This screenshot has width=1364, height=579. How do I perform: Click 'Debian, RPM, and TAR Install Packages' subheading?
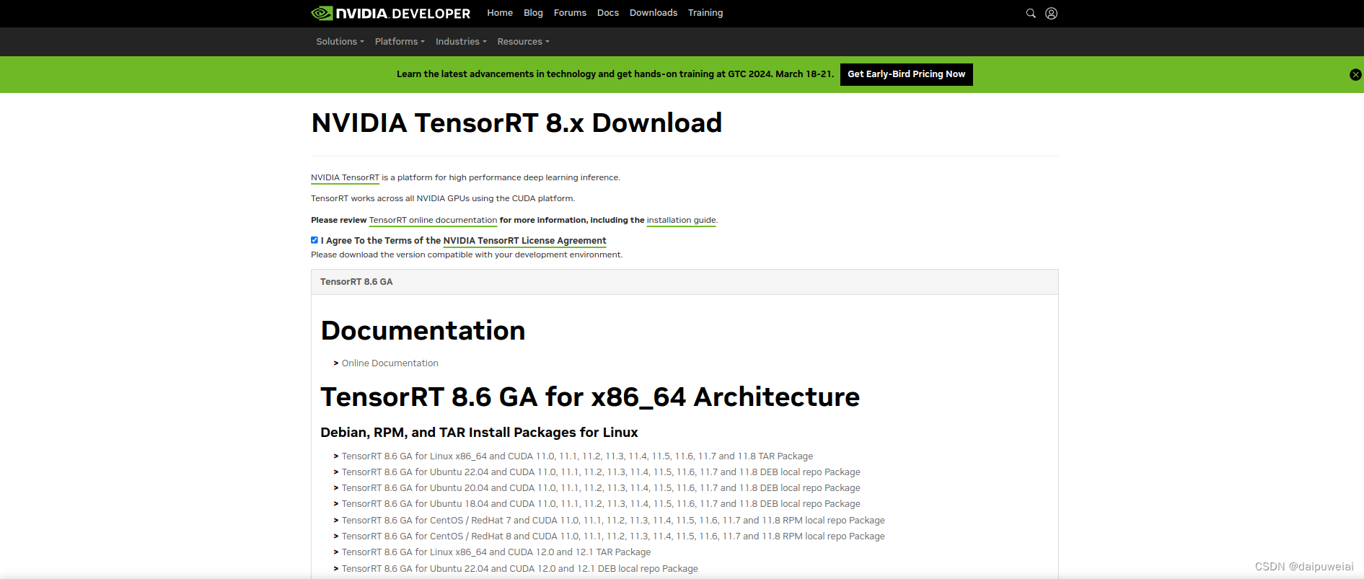click(x=479, y=433)
